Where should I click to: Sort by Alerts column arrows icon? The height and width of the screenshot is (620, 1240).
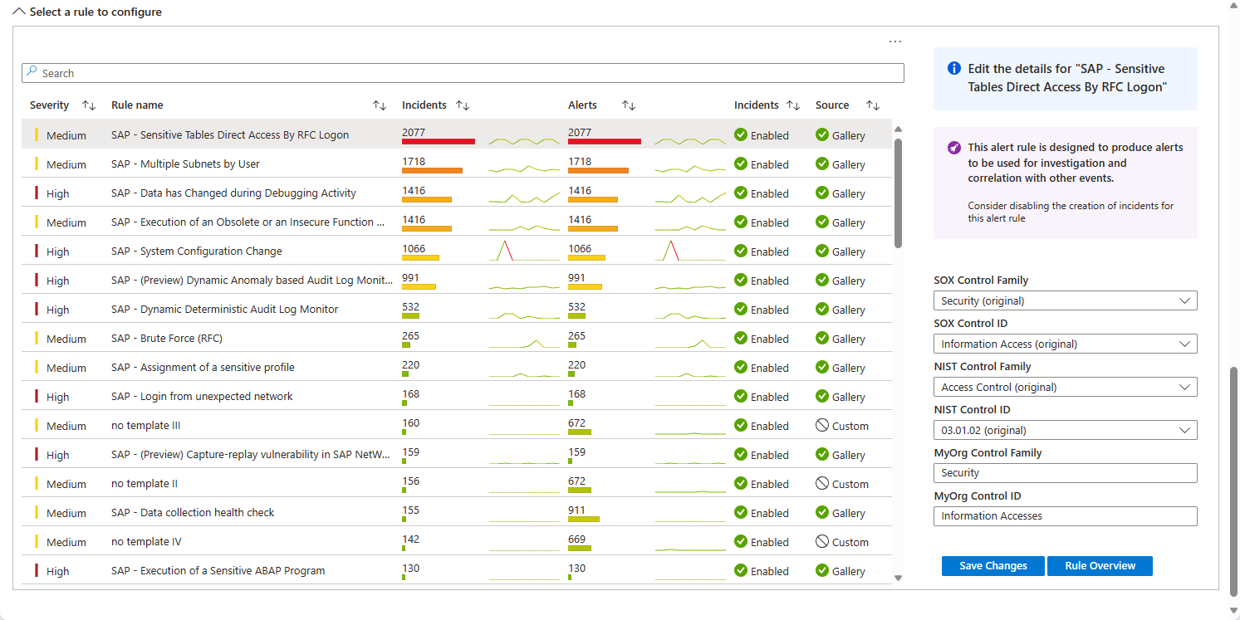(629, 105)
